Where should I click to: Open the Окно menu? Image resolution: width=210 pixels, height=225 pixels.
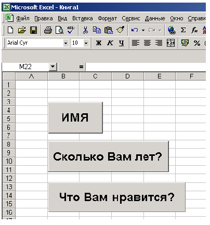pos(177,18)
